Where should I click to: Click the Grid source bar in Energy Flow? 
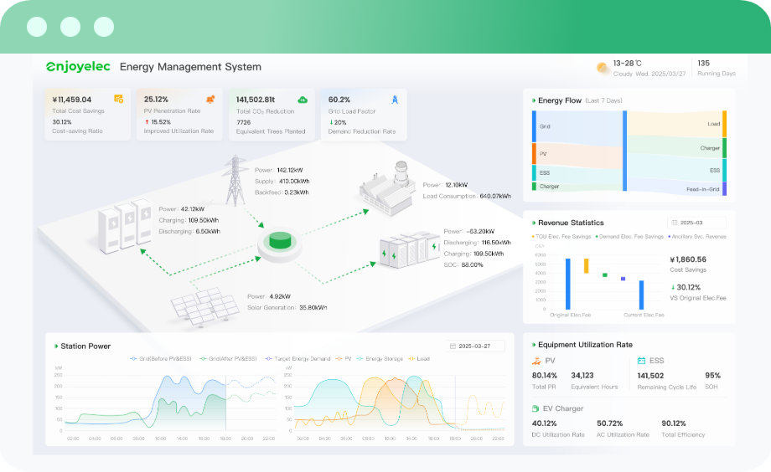click(534, 126)
